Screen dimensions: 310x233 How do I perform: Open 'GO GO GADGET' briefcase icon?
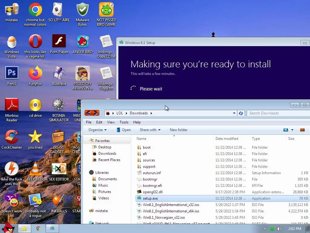[x=59, y=142]
